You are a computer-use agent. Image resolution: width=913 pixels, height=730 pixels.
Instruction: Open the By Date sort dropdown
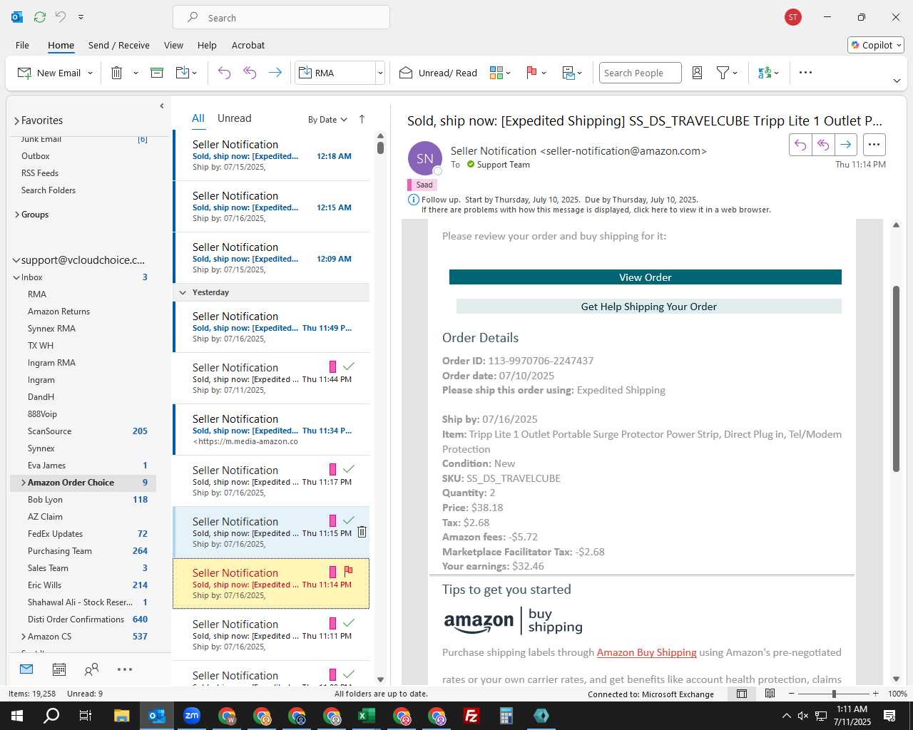click(x=327, y=120)
